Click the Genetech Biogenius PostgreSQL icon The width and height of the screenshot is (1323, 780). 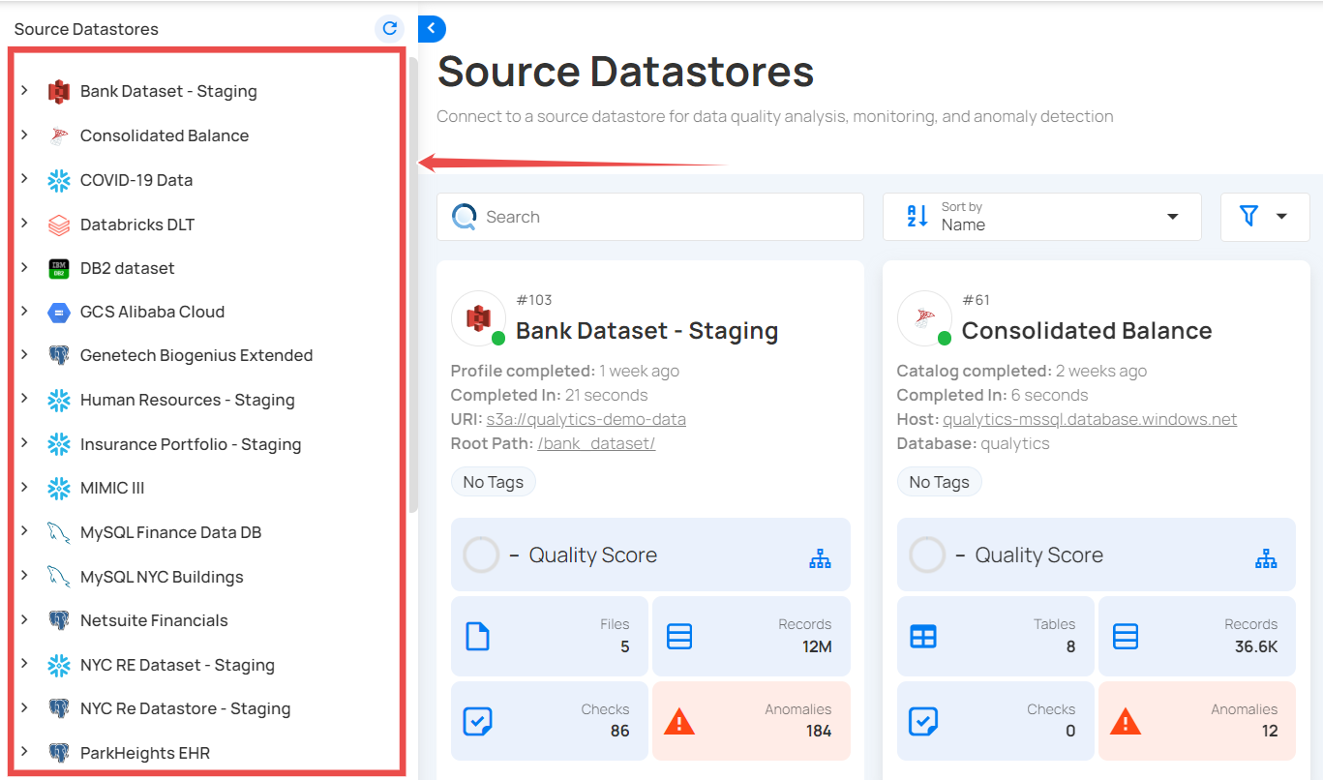click(x=59, y=356)
